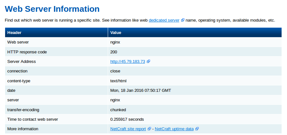Click the external link icon after dedicated server
287x135 pixels.
[183, 20]
